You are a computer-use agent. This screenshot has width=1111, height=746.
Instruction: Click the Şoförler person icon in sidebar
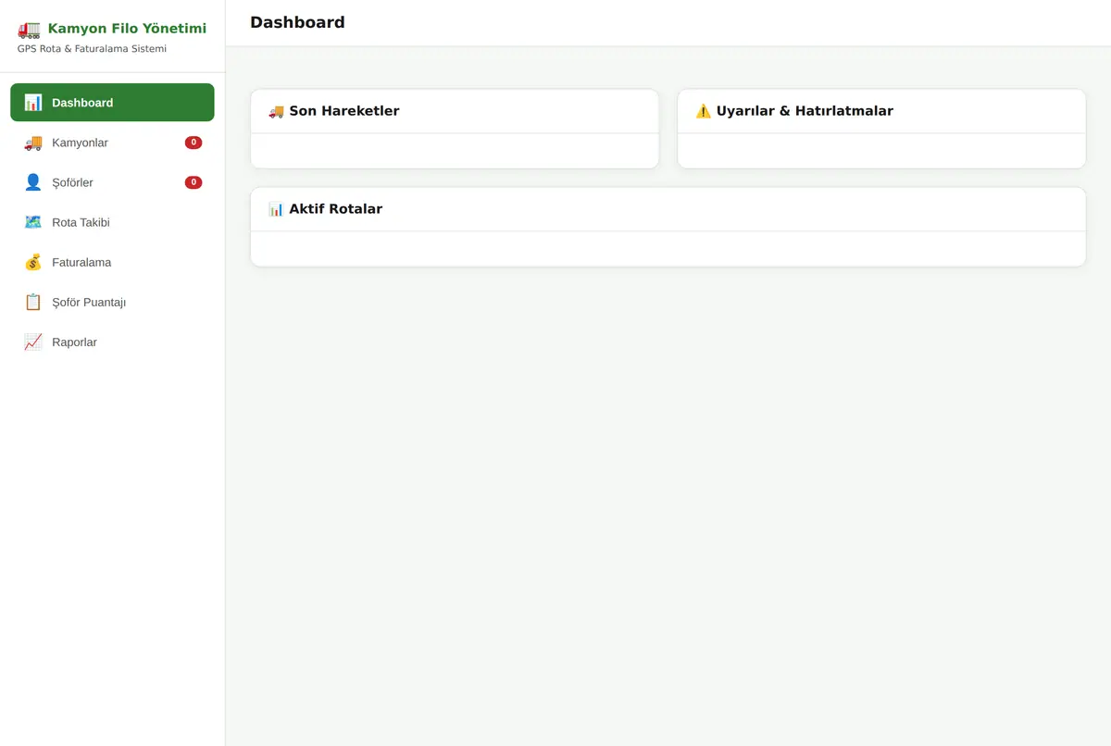tap(33, 182)
